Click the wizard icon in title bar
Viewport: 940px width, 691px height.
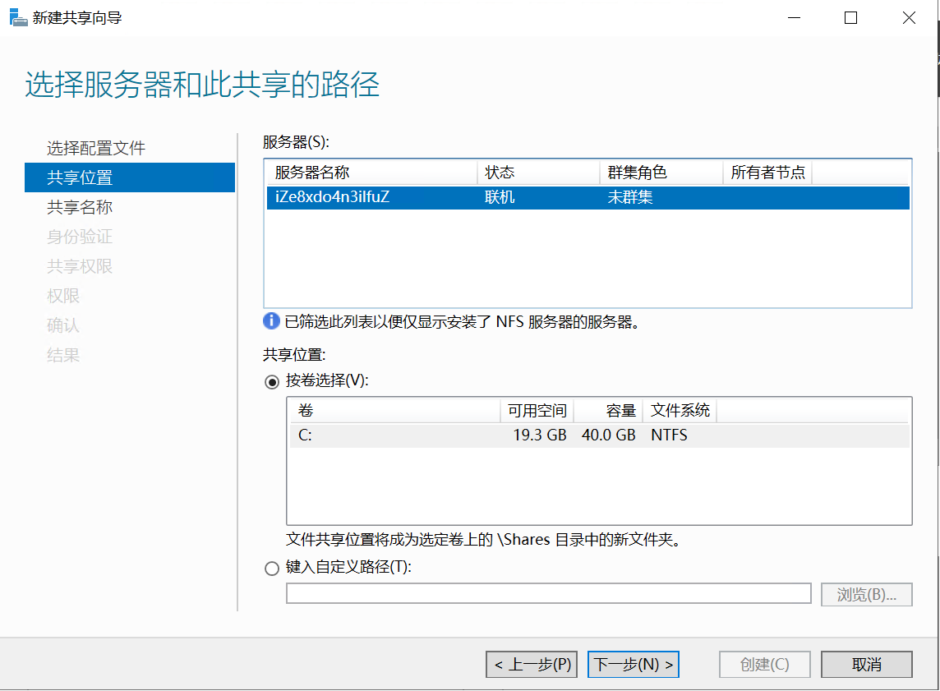tap(18, 17)
